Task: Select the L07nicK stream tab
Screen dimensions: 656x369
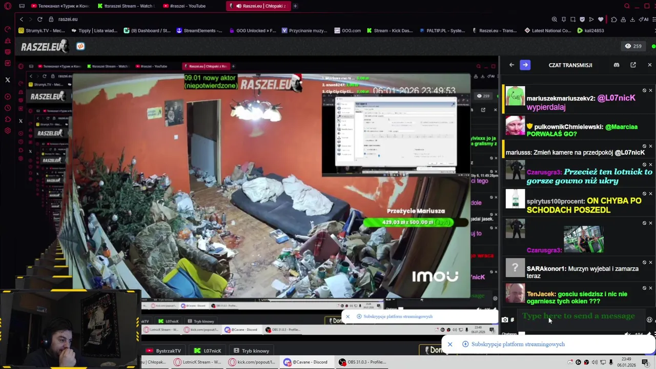Action: tap(208, 351)
